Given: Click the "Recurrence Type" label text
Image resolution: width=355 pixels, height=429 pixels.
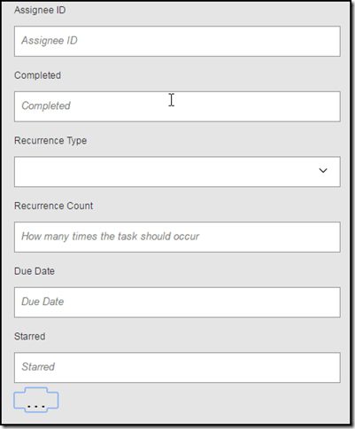Looking at the screenshot, I should (50, 141).
